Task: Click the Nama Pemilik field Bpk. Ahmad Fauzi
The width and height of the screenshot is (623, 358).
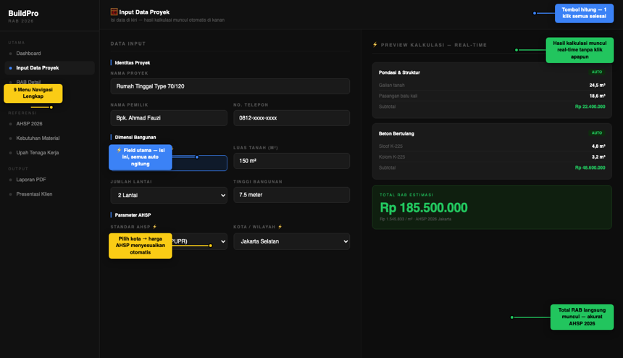Action: point(169,118)
